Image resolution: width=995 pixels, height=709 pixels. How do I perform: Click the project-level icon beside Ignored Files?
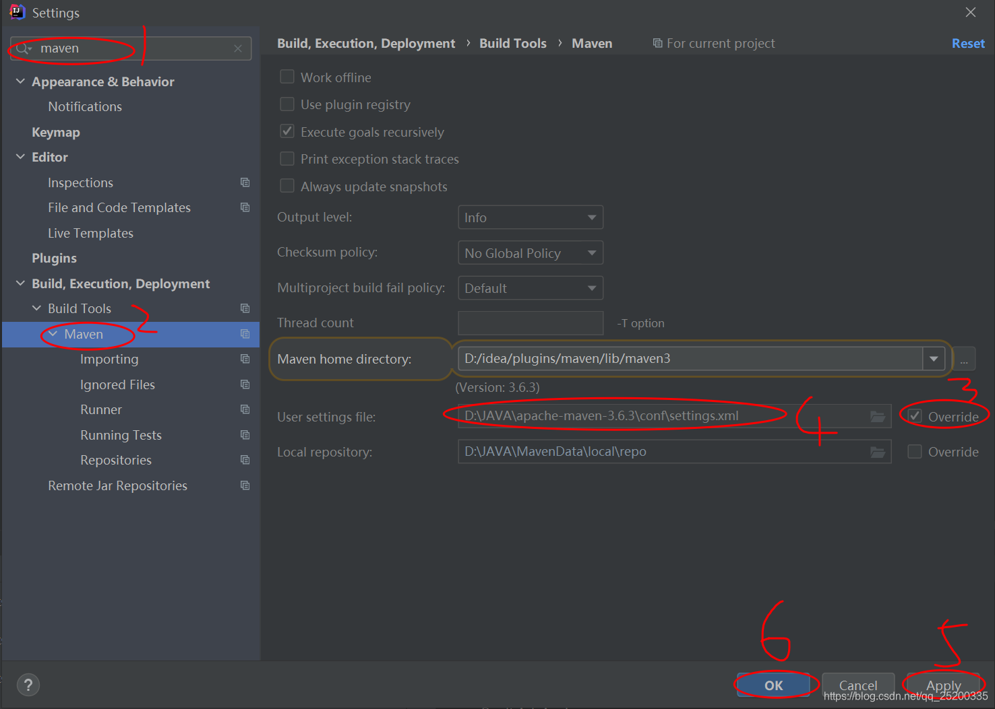pos(245,384)
